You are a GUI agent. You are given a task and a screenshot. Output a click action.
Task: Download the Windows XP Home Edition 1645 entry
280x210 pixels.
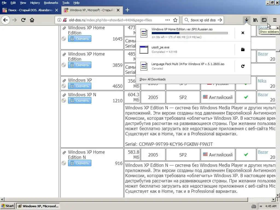coord(80,39)
